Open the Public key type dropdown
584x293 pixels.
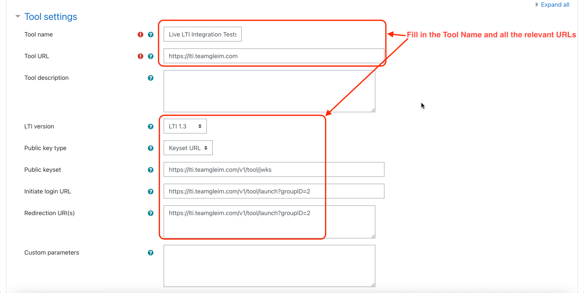click(188, 148)
